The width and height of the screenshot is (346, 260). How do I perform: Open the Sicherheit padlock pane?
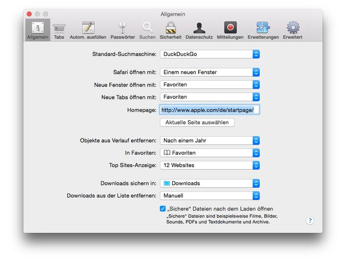170,30
